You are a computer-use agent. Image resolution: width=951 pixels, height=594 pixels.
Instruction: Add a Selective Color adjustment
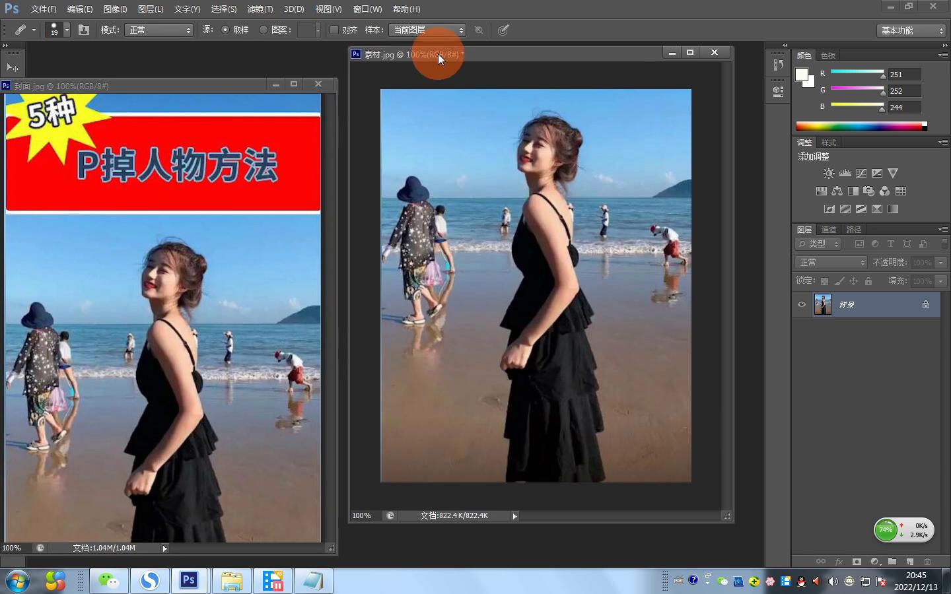877,209
